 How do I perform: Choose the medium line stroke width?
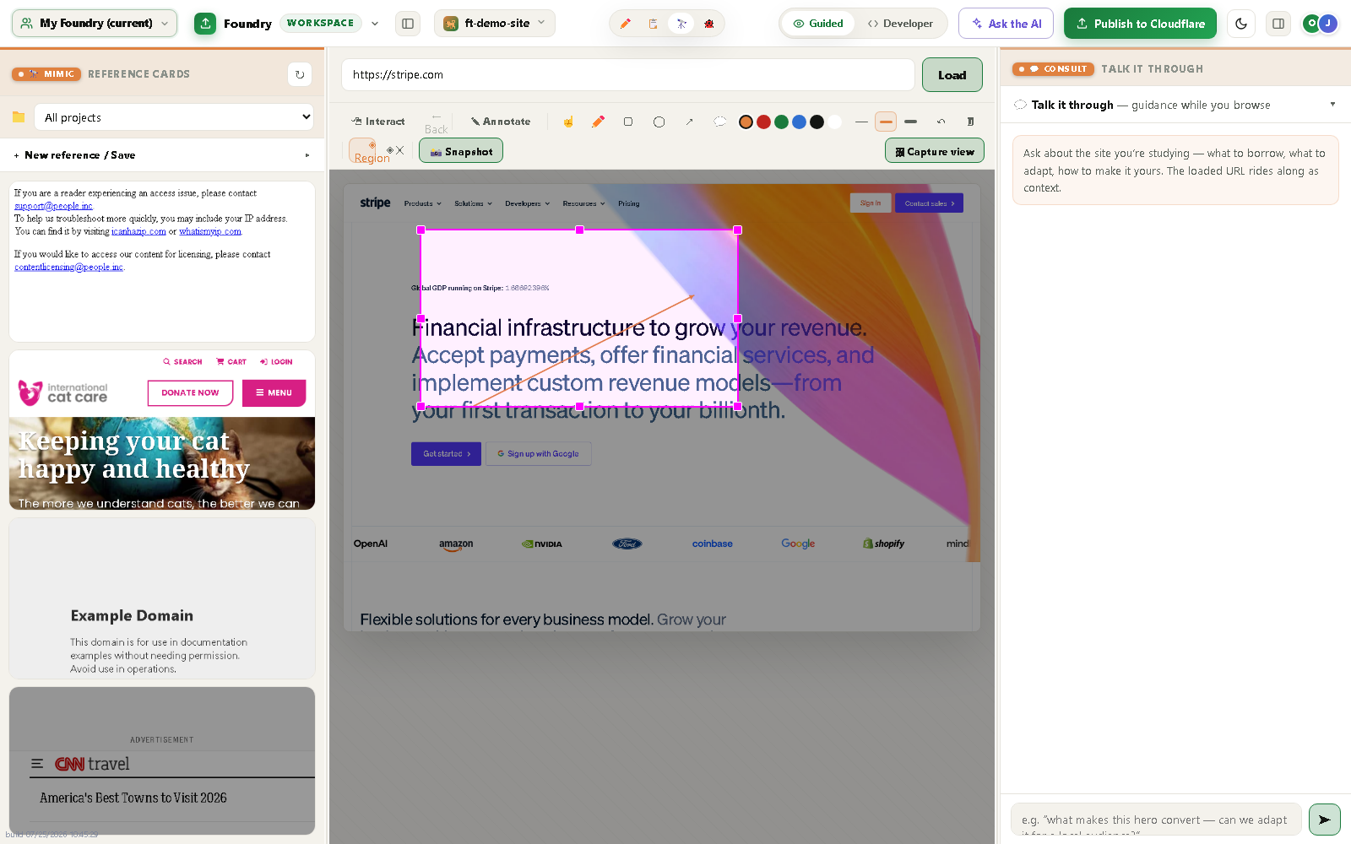click(886, 122)
